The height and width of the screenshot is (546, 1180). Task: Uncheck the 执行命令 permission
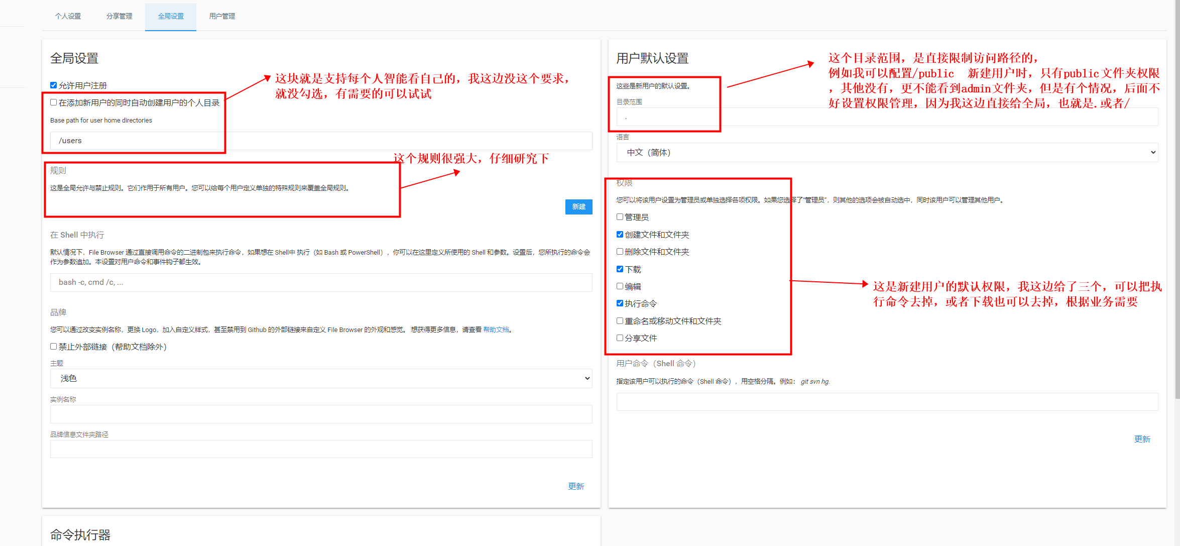click(620, 303)
